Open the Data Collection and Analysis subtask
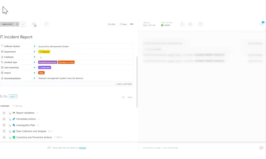This screenshot has height=159, width=266. coord(31,131)
